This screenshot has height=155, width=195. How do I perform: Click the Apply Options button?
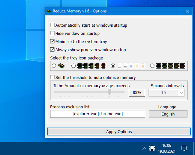click(119, 132)
